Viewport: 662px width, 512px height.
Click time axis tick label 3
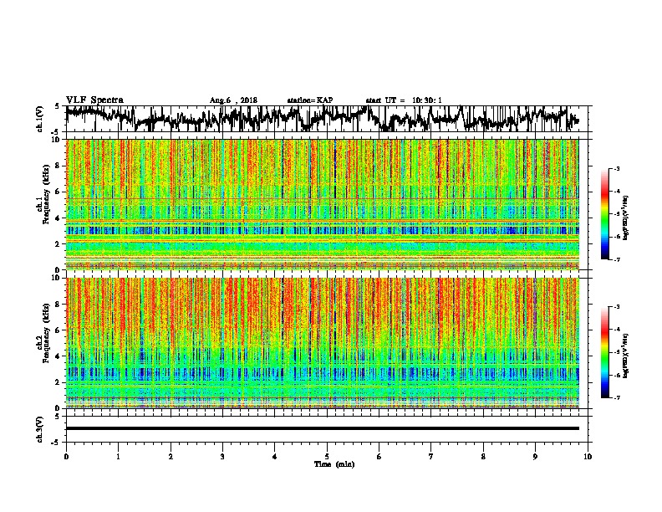point(222,457)
